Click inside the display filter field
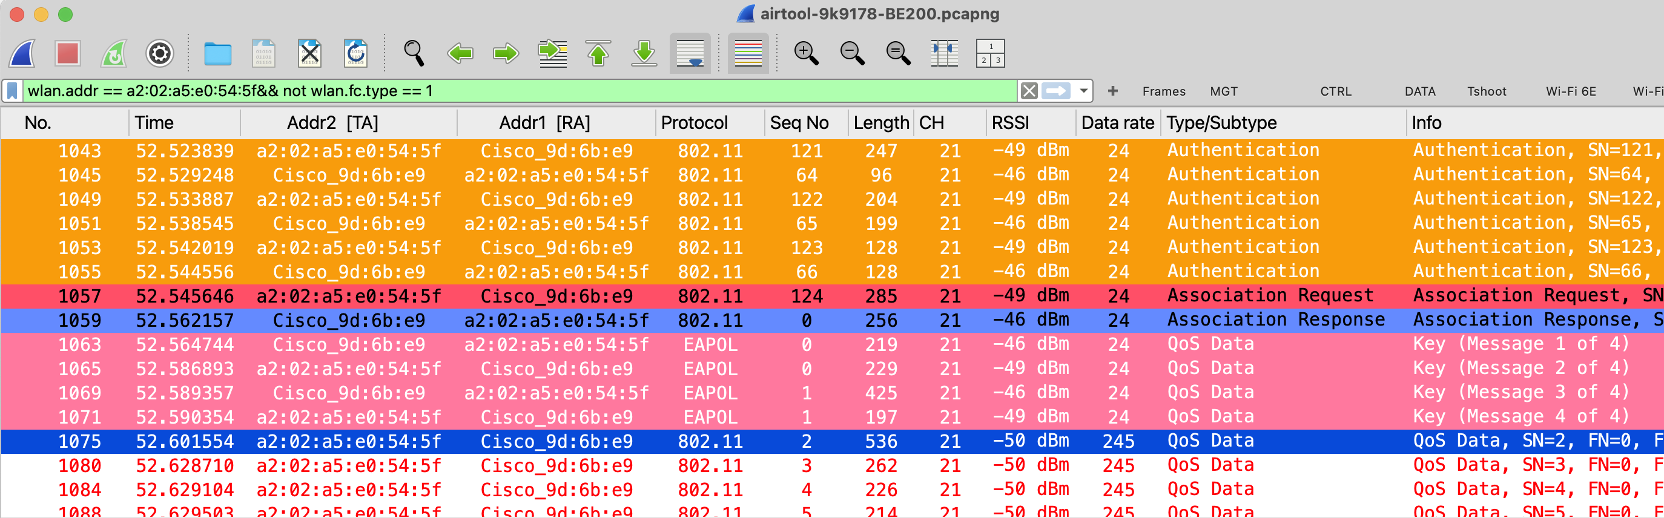The image size is (1664, 518). (517, 91)
